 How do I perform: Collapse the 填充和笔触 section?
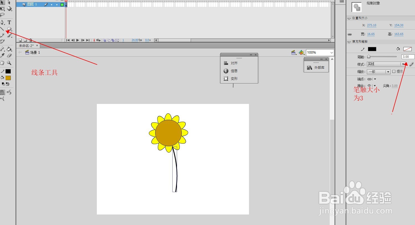pos(349,41)
